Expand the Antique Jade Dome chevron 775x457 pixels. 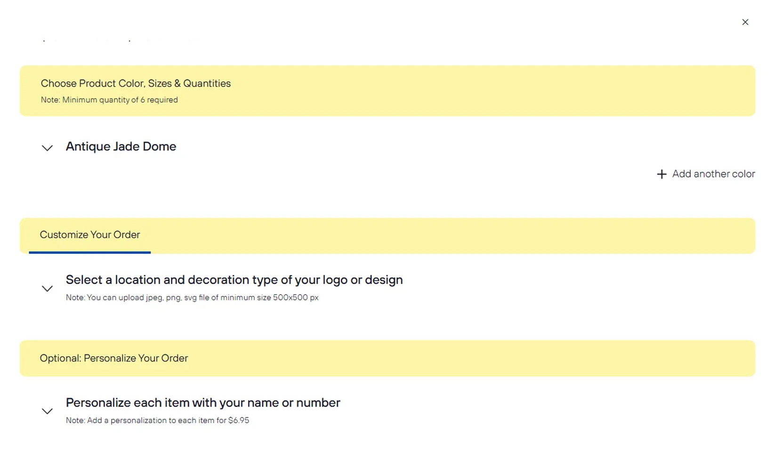tap(47, 148)
